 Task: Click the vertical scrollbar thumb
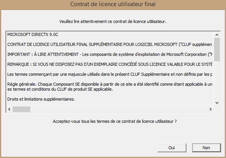pyautogui.click(x=217, y=49)
